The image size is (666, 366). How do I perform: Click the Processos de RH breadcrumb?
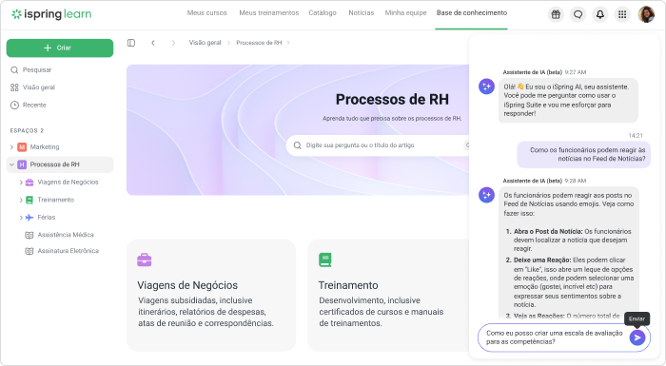259,43
